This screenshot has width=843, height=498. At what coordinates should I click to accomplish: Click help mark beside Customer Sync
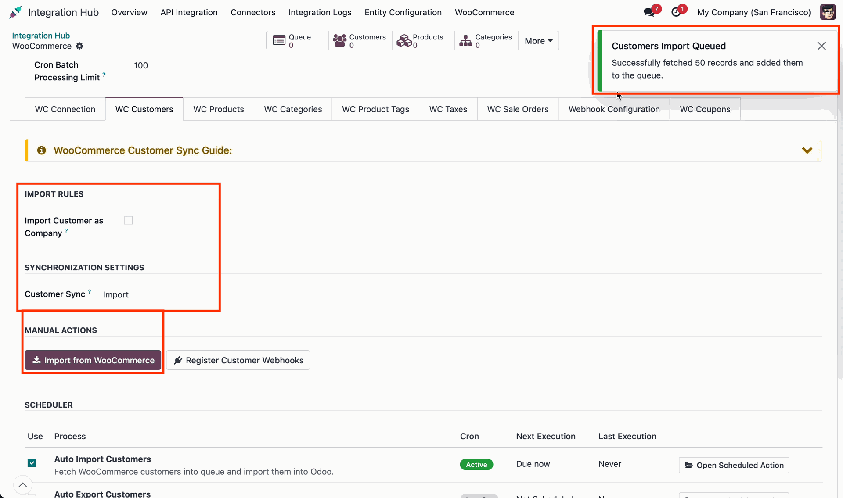coord(90,291)
